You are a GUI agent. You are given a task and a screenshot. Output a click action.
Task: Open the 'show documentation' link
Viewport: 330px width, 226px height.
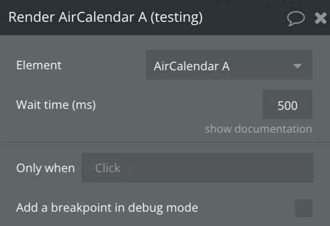(x=258, y=129)
